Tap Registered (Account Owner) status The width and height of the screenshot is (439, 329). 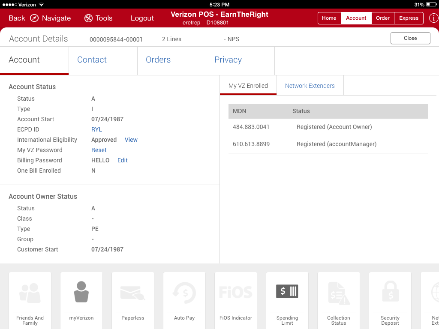click(334, 127)
